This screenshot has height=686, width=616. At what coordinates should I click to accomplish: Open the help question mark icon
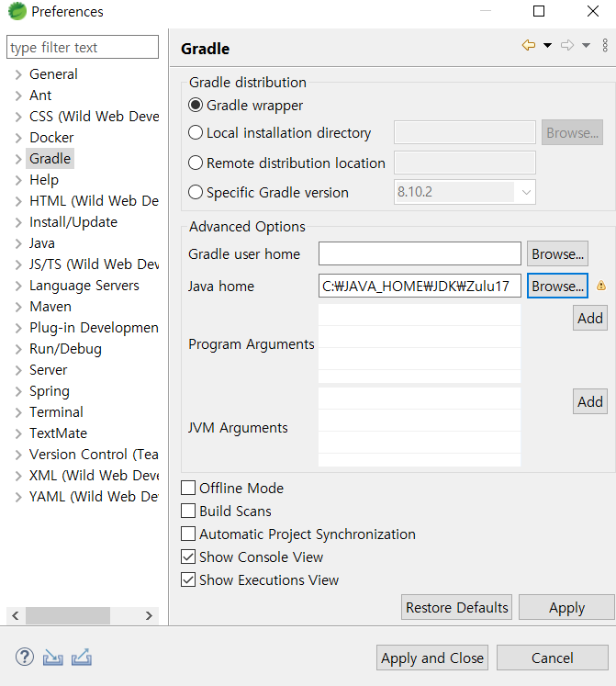[25, 658]
